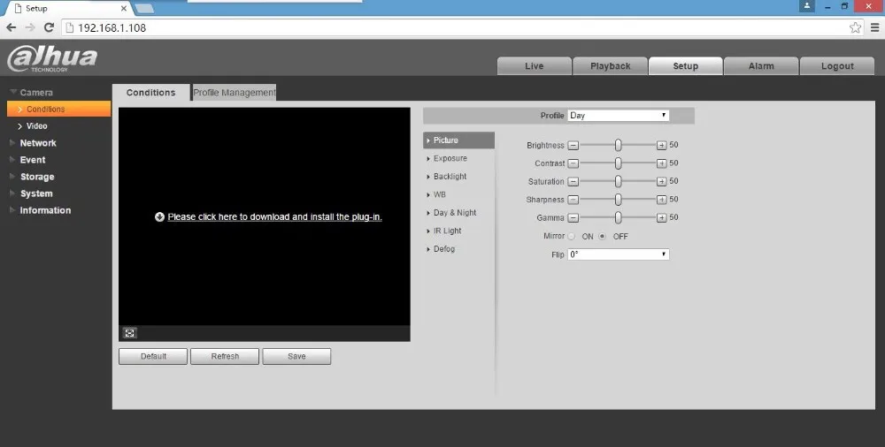Select Conditions in the sidebar
Screen dimensions: 885x447
58,109
